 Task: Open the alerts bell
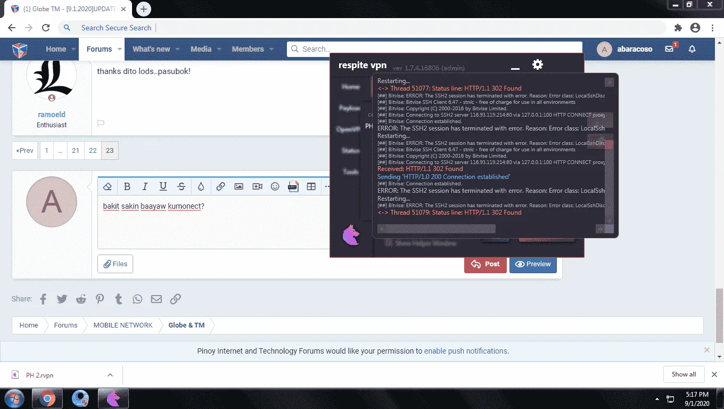click(x=692, y=49)
